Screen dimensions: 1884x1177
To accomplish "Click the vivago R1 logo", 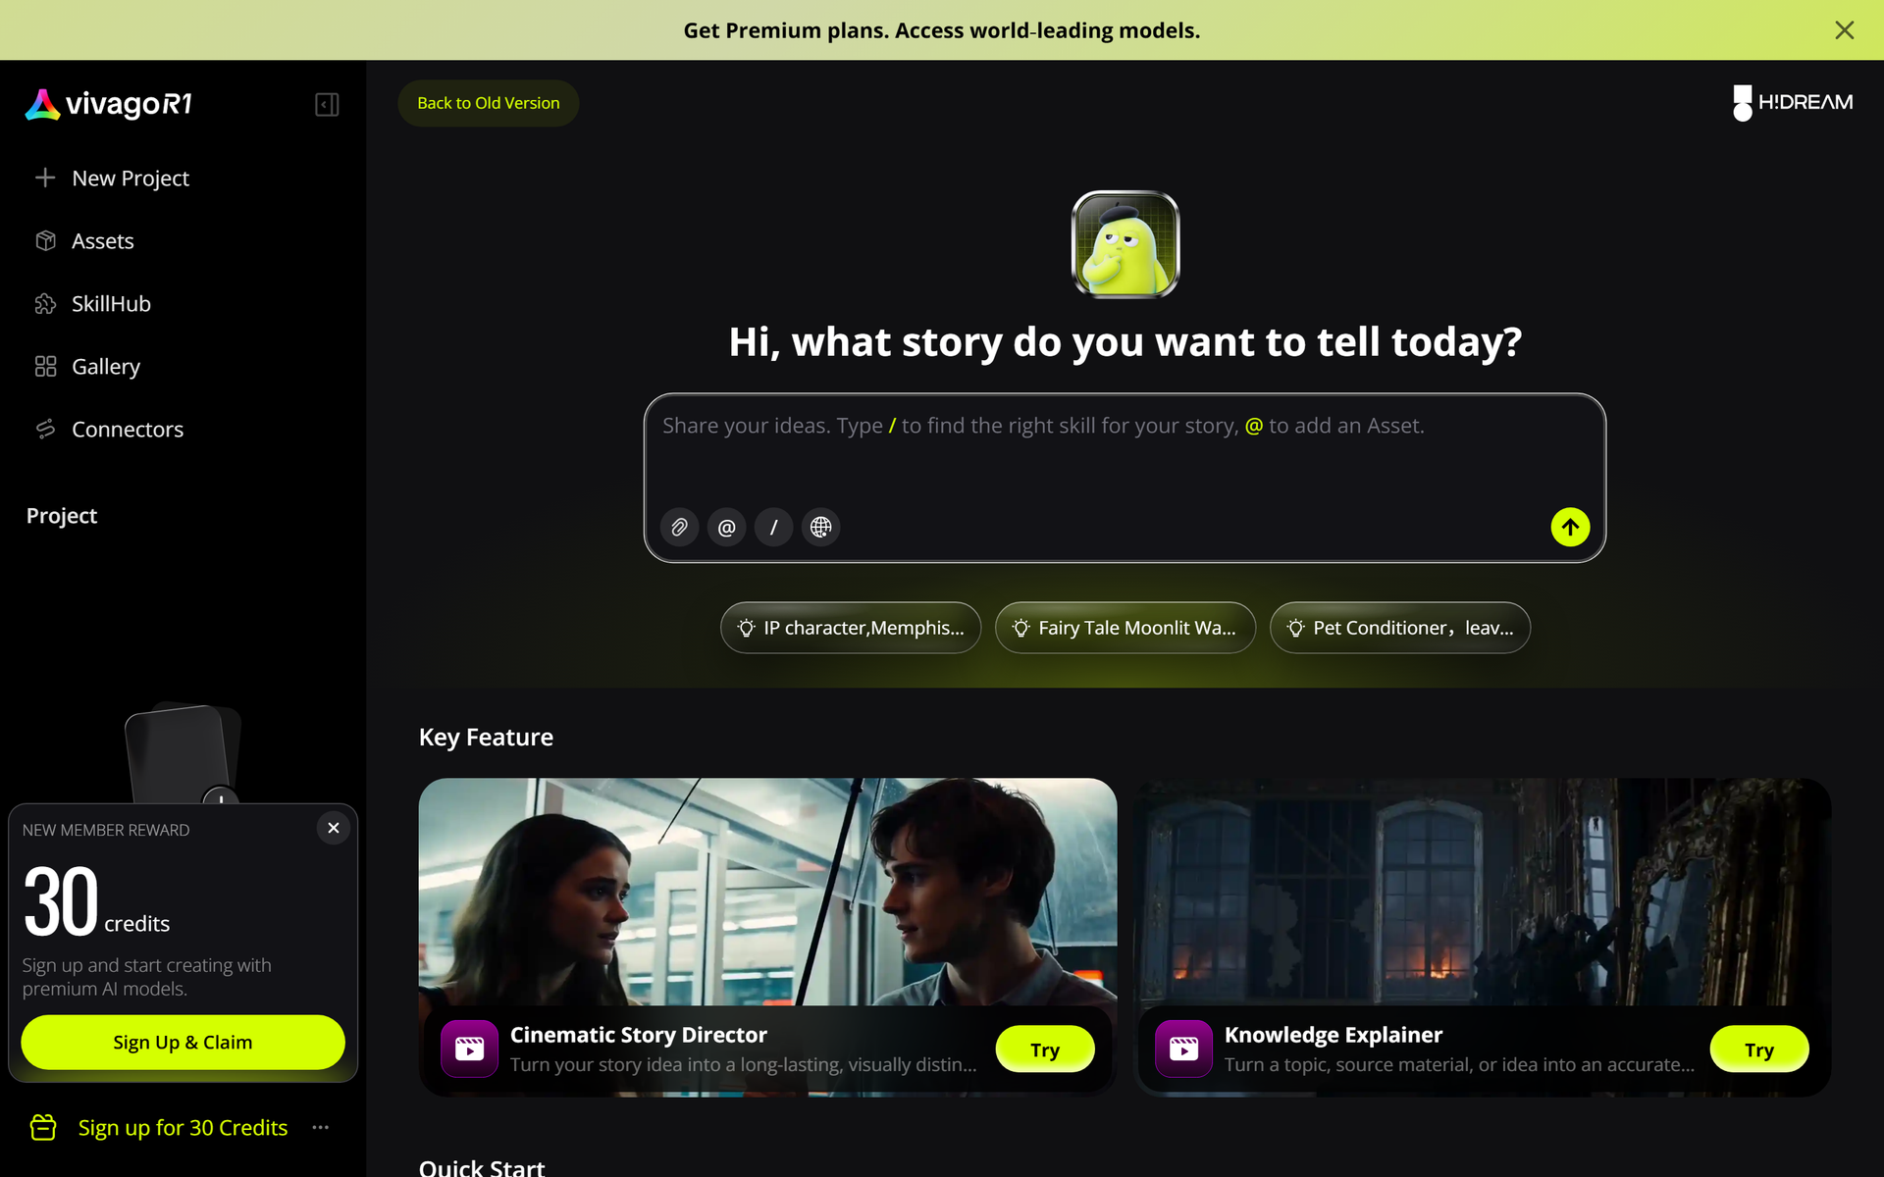I will [109, 104].
